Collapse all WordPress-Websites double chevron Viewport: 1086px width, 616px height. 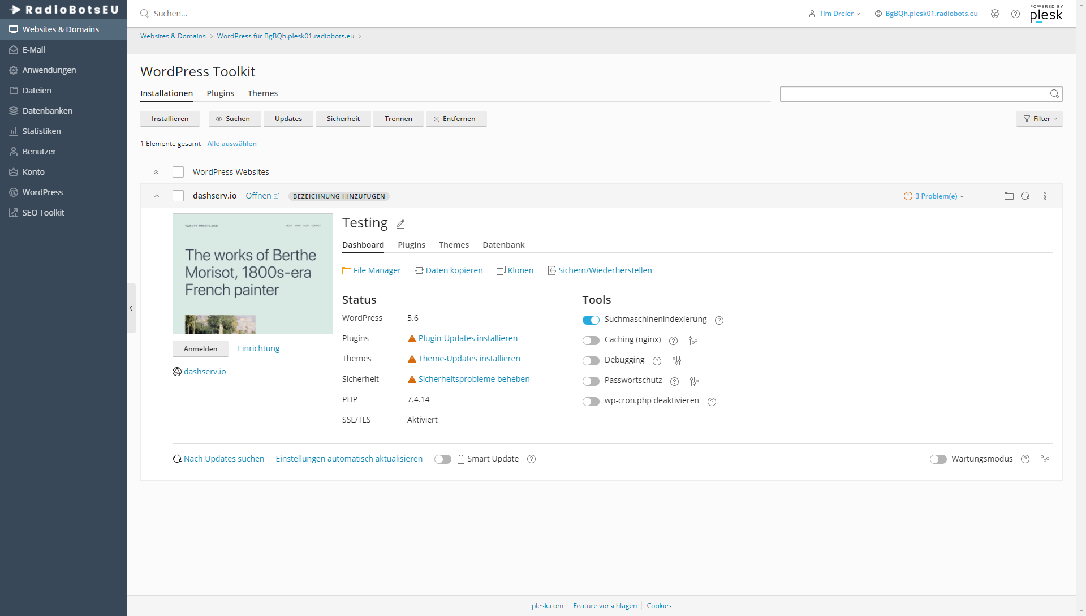156,172
